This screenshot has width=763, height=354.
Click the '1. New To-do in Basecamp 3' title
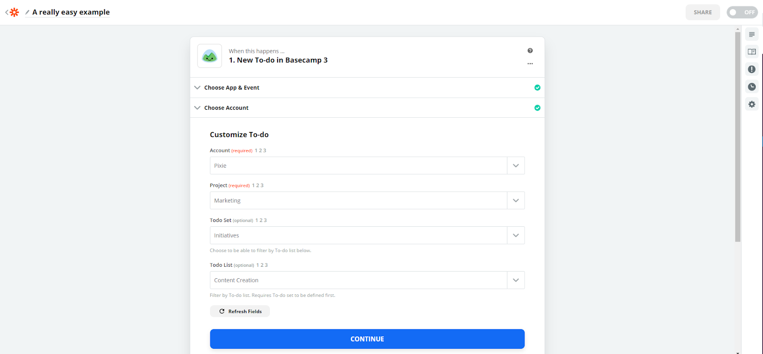[x=278, y=60]
